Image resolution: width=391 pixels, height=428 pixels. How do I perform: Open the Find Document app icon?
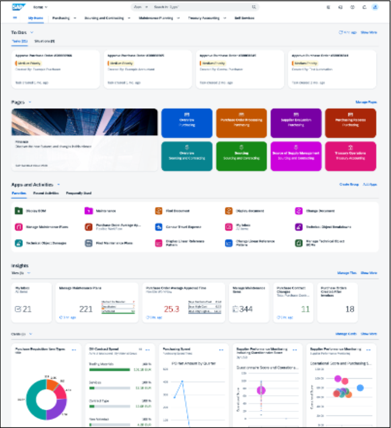click(159, 211)
